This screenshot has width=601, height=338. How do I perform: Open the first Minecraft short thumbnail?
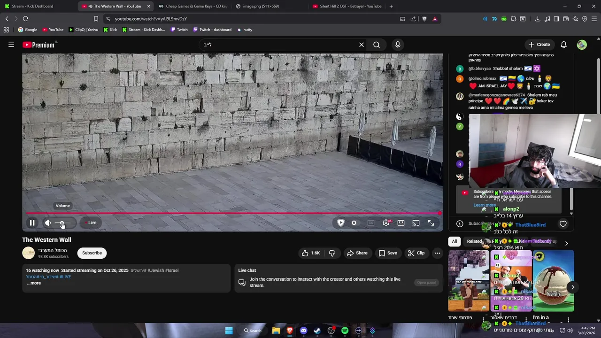click(469, 281)
